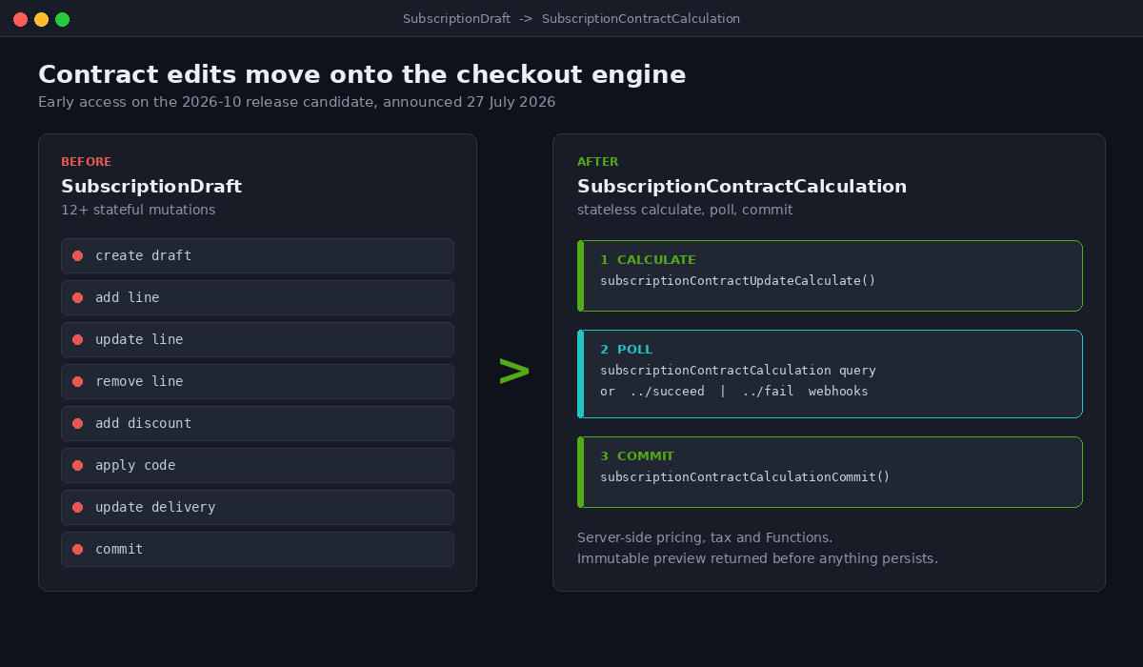Select the remove line row
Viewport: 1143px width, 667px height.
[x=257, y=381]
